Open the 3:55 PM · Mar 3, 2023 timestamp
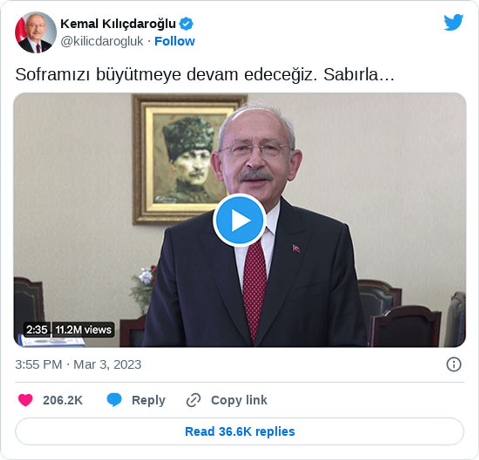Image resolution: width=479 pixels, height=460 pixels. pyautogui.click(x=78, y=364)
